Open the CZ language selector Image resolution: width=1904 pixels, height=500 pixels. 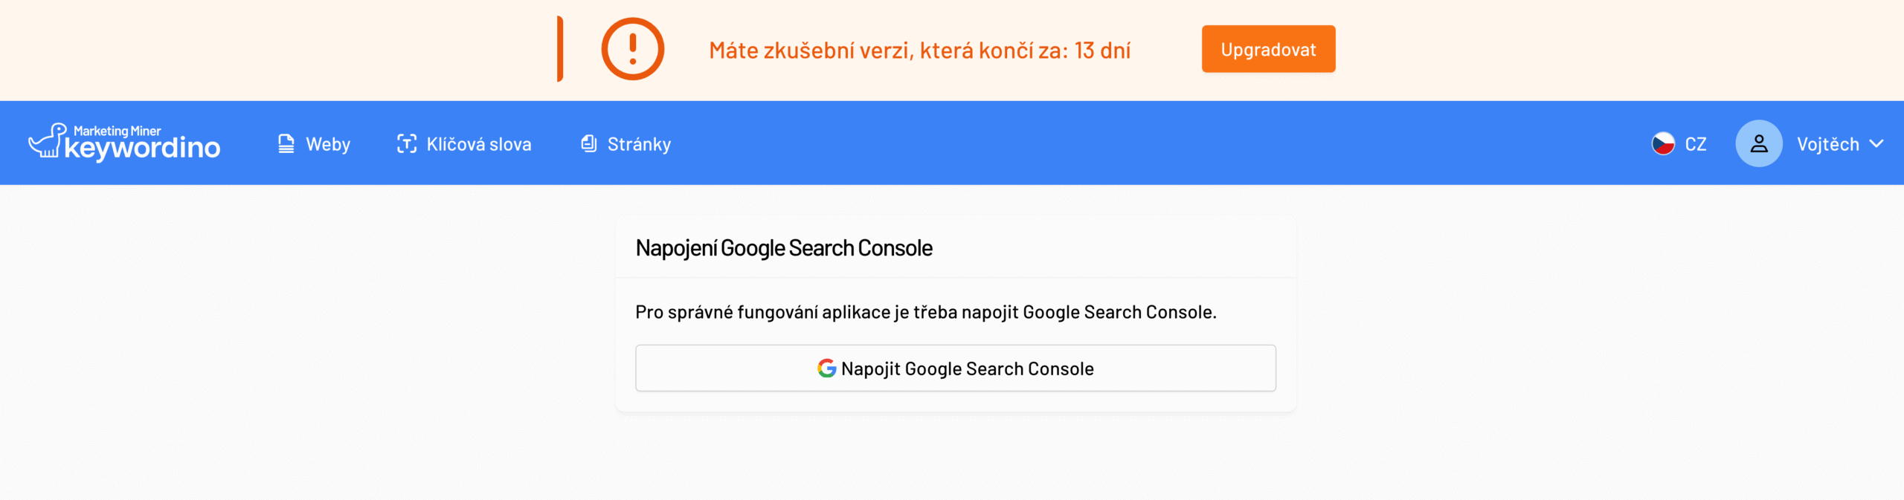(1679, 143)
